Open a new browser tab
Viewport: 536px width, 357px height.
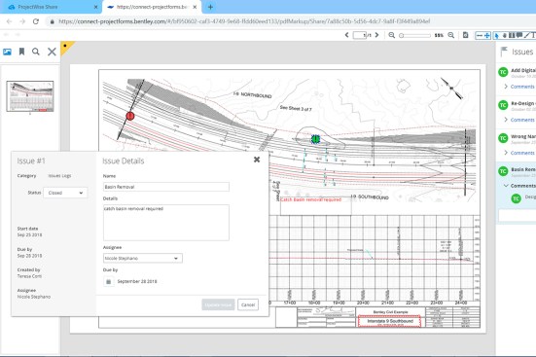210,7
